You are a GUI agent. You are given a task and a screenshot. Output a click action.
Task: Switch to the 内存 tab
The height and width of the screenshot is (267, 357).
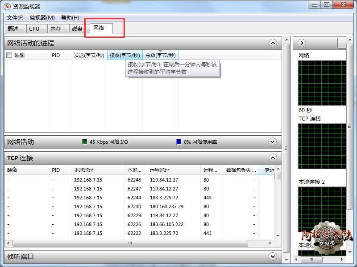point(56,28)
